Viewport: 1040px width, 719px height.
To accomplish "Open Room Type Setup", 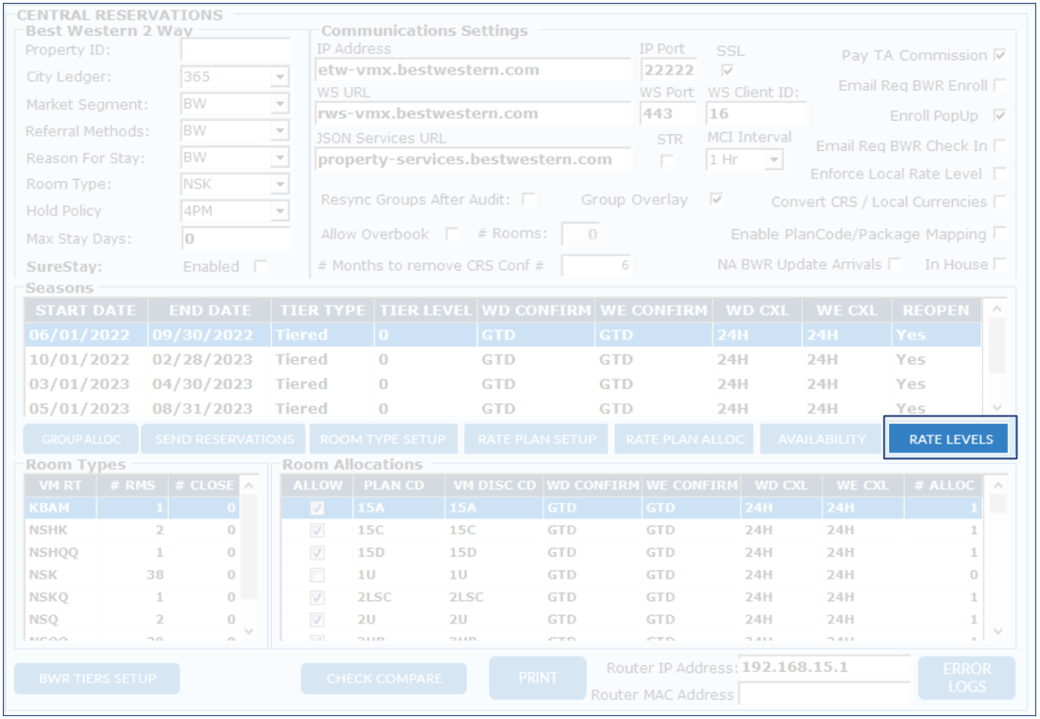I will coord(382,439).
